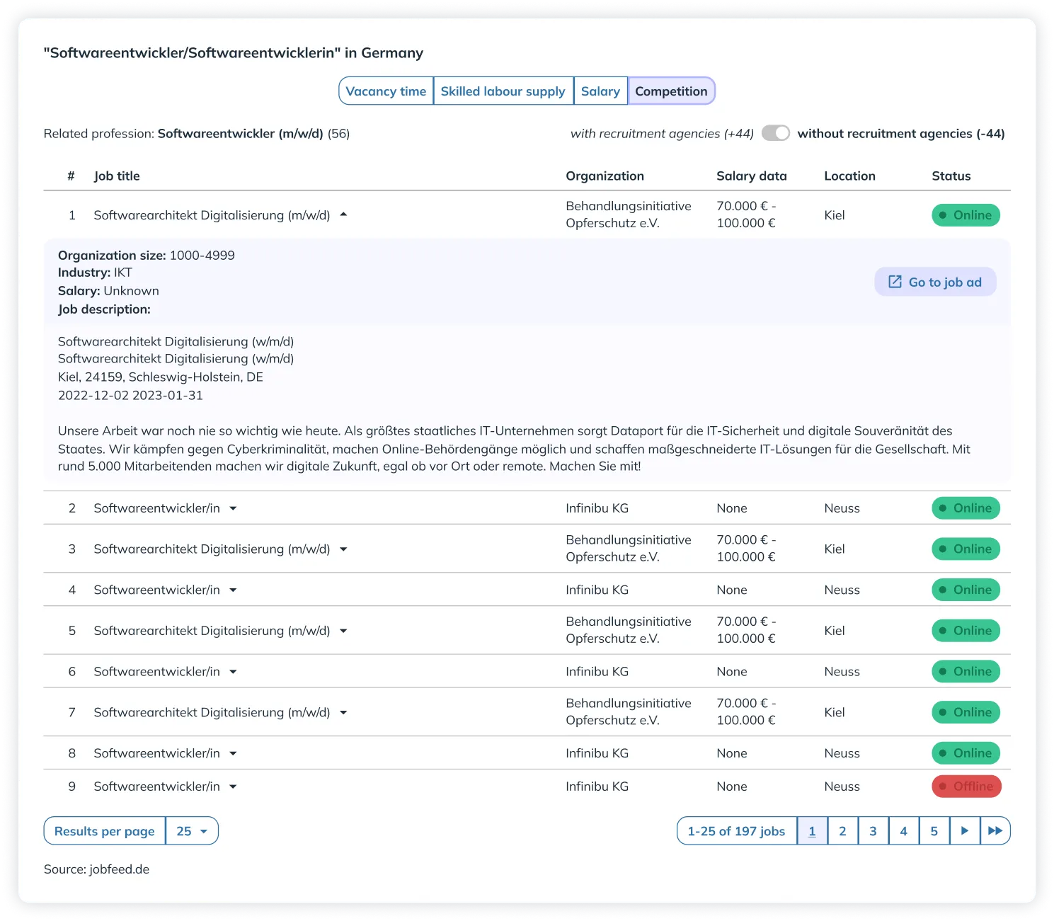Select the Salary tab

pos(600,91)
